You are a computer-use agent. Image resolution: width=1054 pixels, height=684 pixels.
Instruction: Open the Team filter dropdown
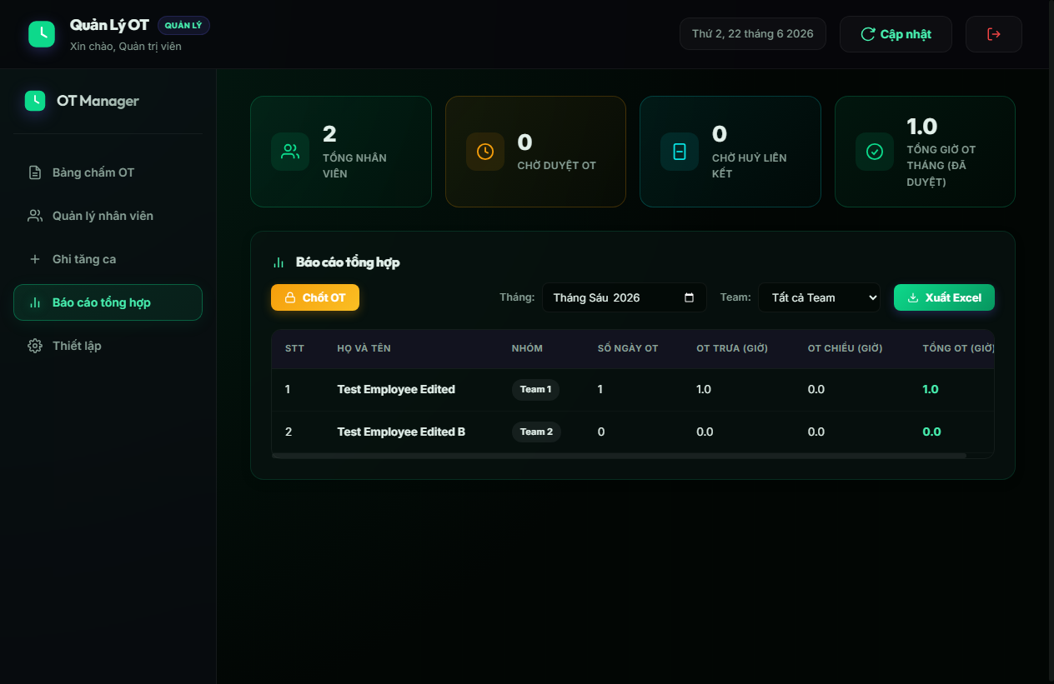pyautogui.click(x=819, y=297)
